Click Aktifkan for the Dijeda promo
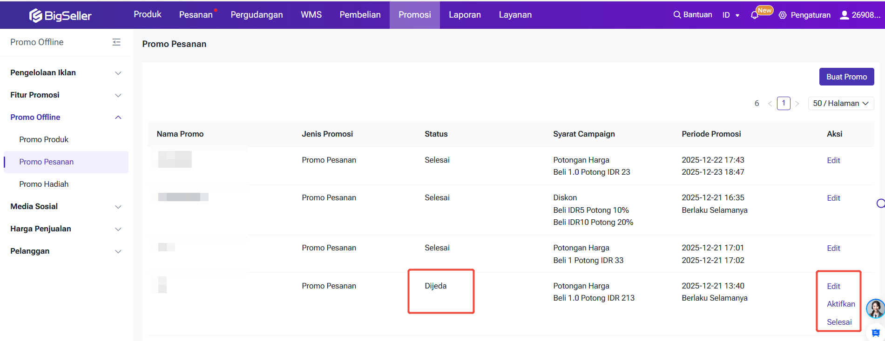 point(841,304)
